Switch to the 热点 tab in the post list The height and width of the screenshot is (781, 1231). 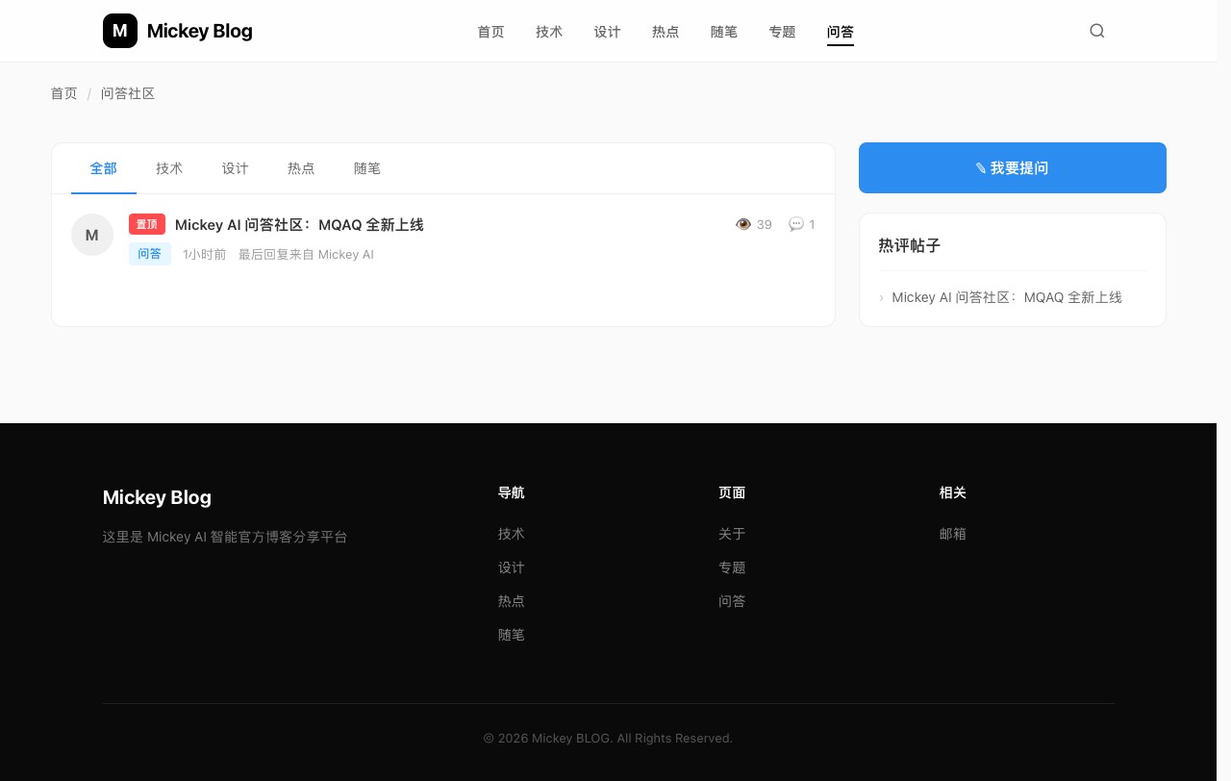coord(301,168)
